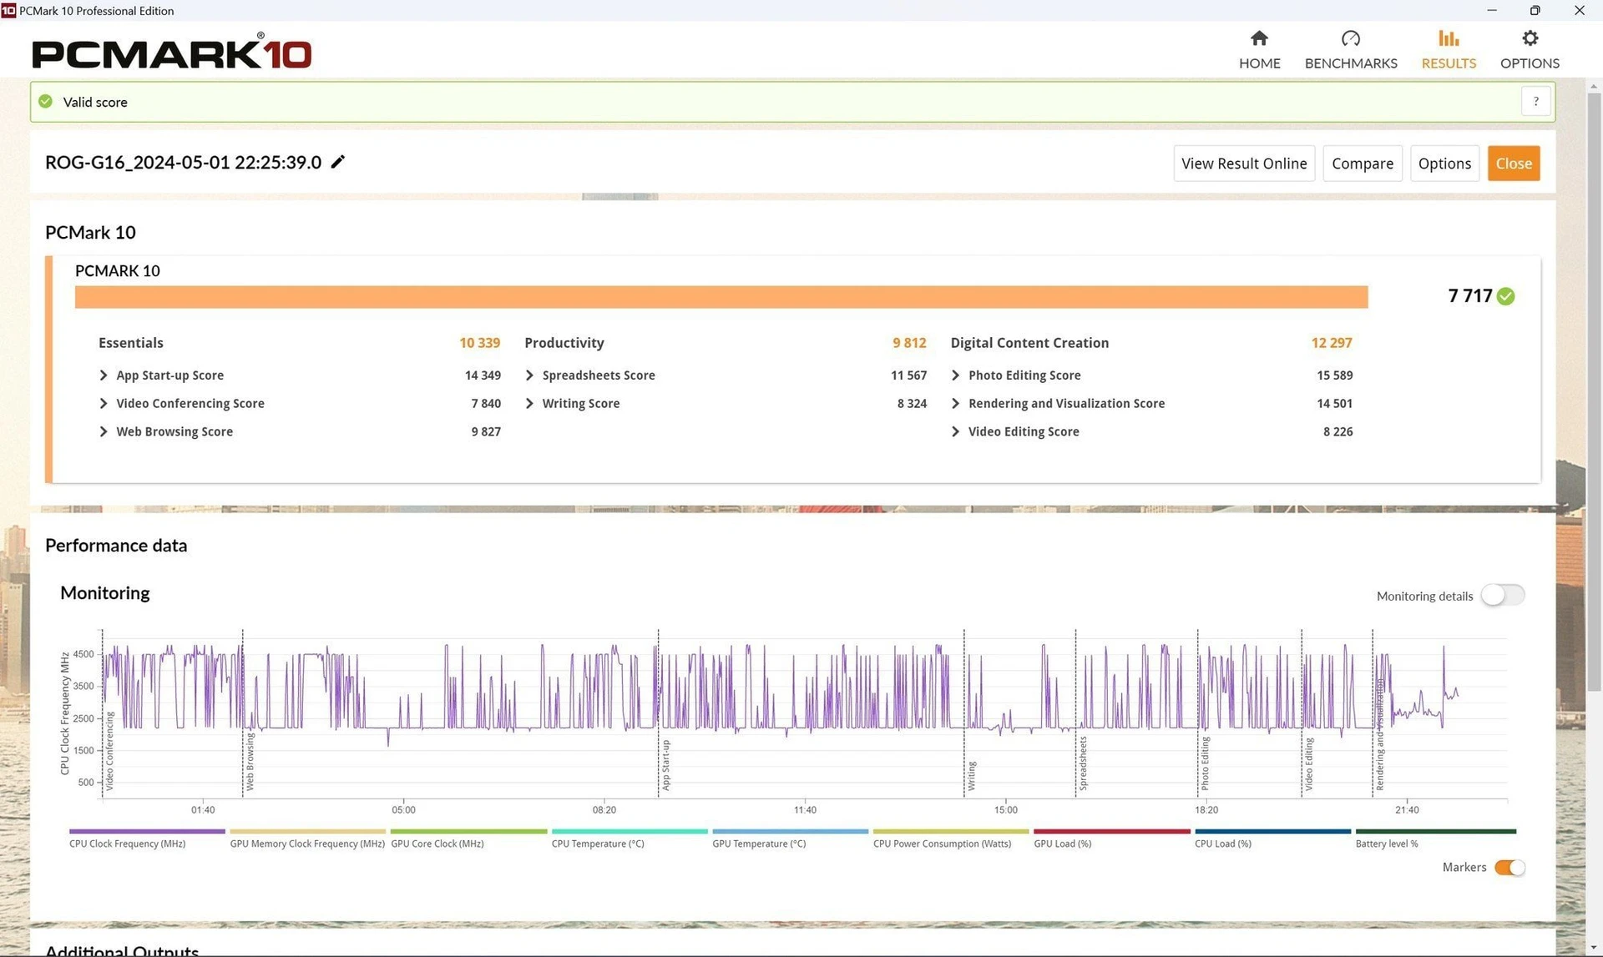
Task: Click the Essentials heading
Action: (131, 343)
